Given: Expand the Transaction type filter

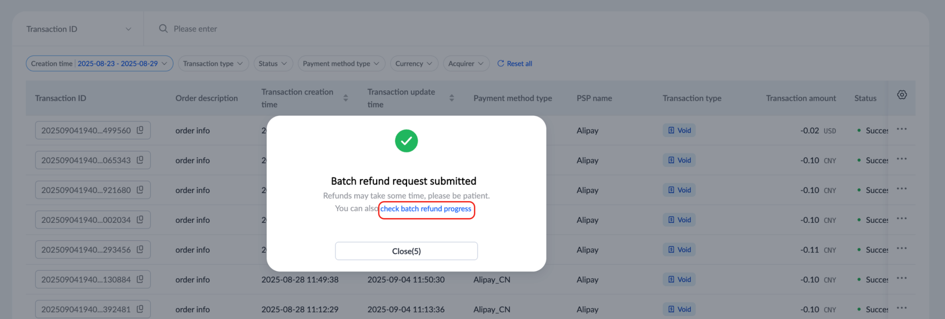Looking at the screenshot, I should (213, 63).
